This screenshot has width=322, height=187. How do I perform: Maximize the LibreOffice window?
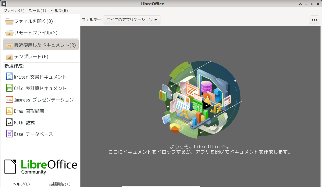(x=312, y=4)
